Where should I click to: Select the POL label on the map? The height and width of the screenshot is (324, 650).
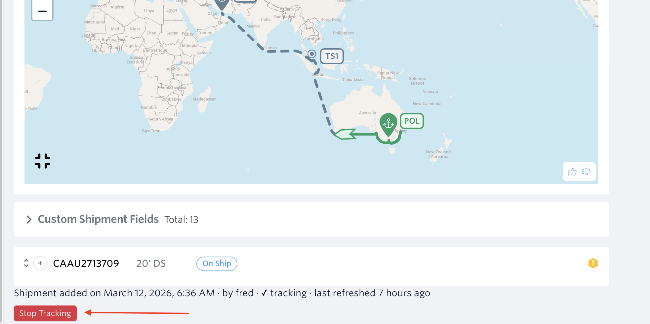coord(412,121)
